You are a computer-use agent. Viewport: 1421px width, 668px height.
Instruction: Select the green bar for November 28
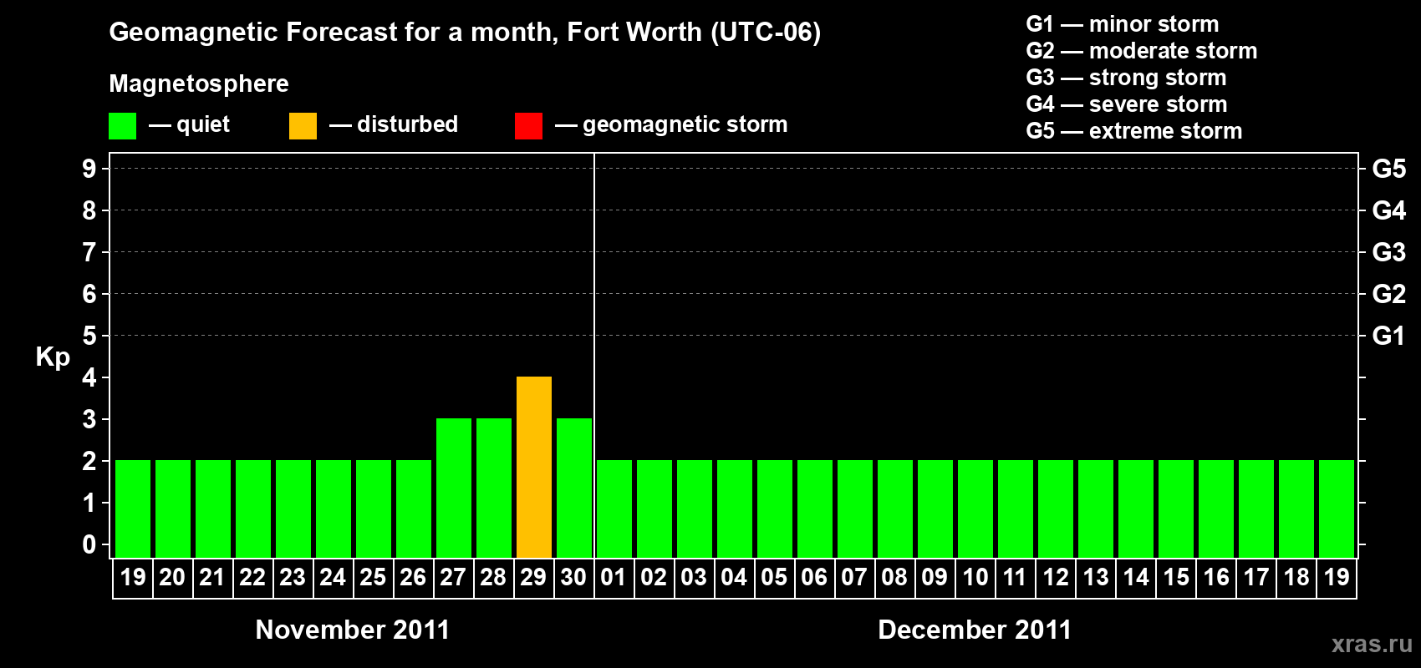point(494,488)
